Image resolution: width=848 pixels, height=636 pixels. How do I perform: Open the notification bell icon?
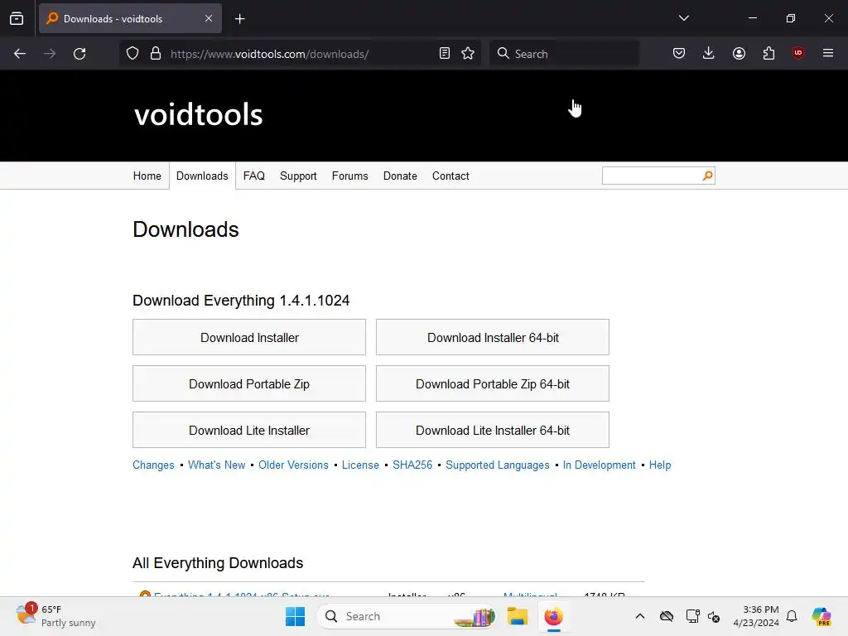click(x=792, y=616)
